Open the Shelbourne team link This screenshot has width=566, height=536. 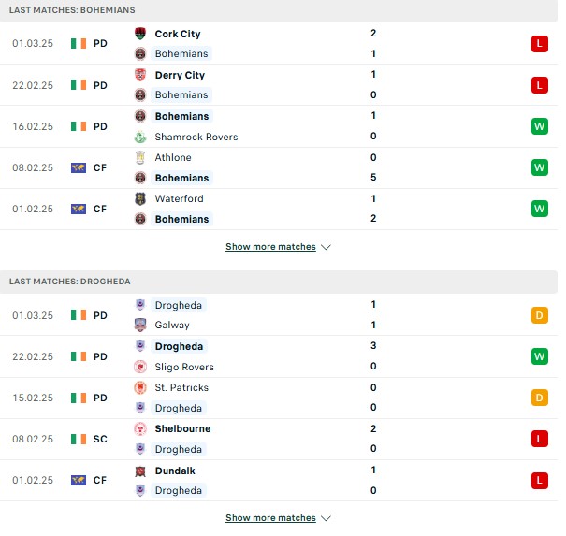coord(182,428)
